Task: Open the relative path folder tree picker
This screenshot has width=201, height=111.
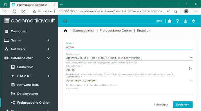Action: tap(191, 69)
